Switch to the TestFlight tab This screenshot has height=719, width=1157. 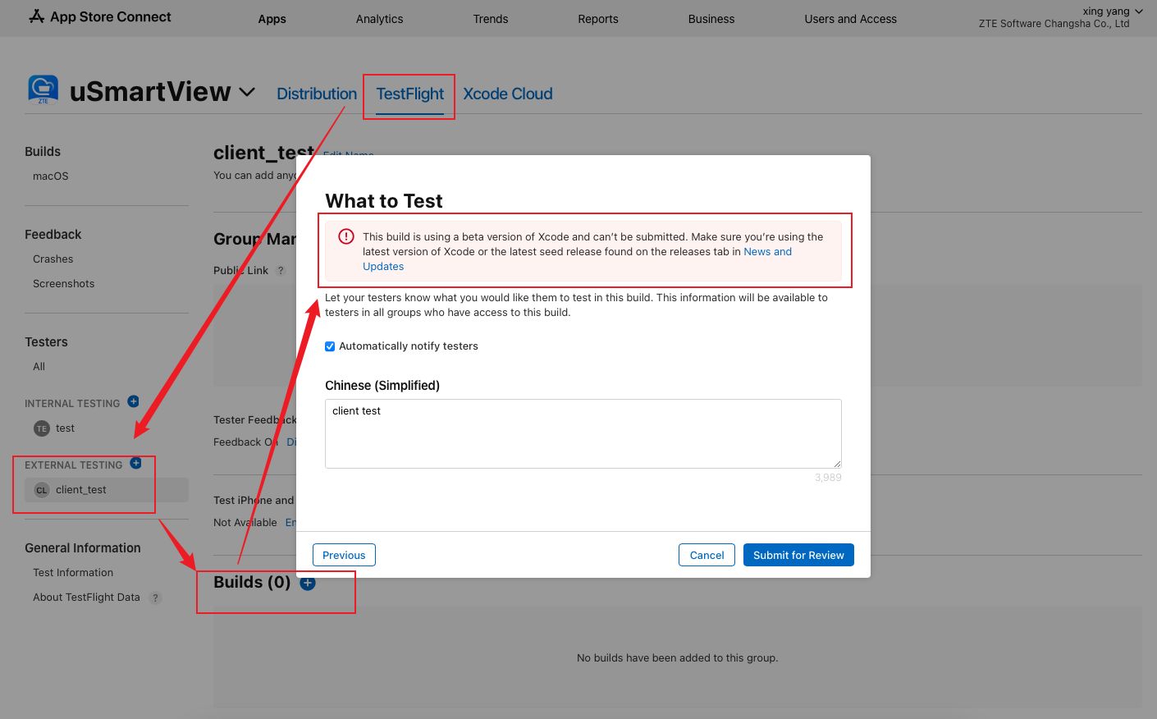click(410, 94)
